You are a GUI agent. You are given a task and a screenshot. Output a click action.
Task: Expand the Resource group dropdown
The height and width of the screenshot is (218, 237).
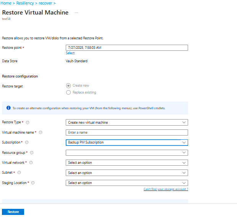coord(127,153)
